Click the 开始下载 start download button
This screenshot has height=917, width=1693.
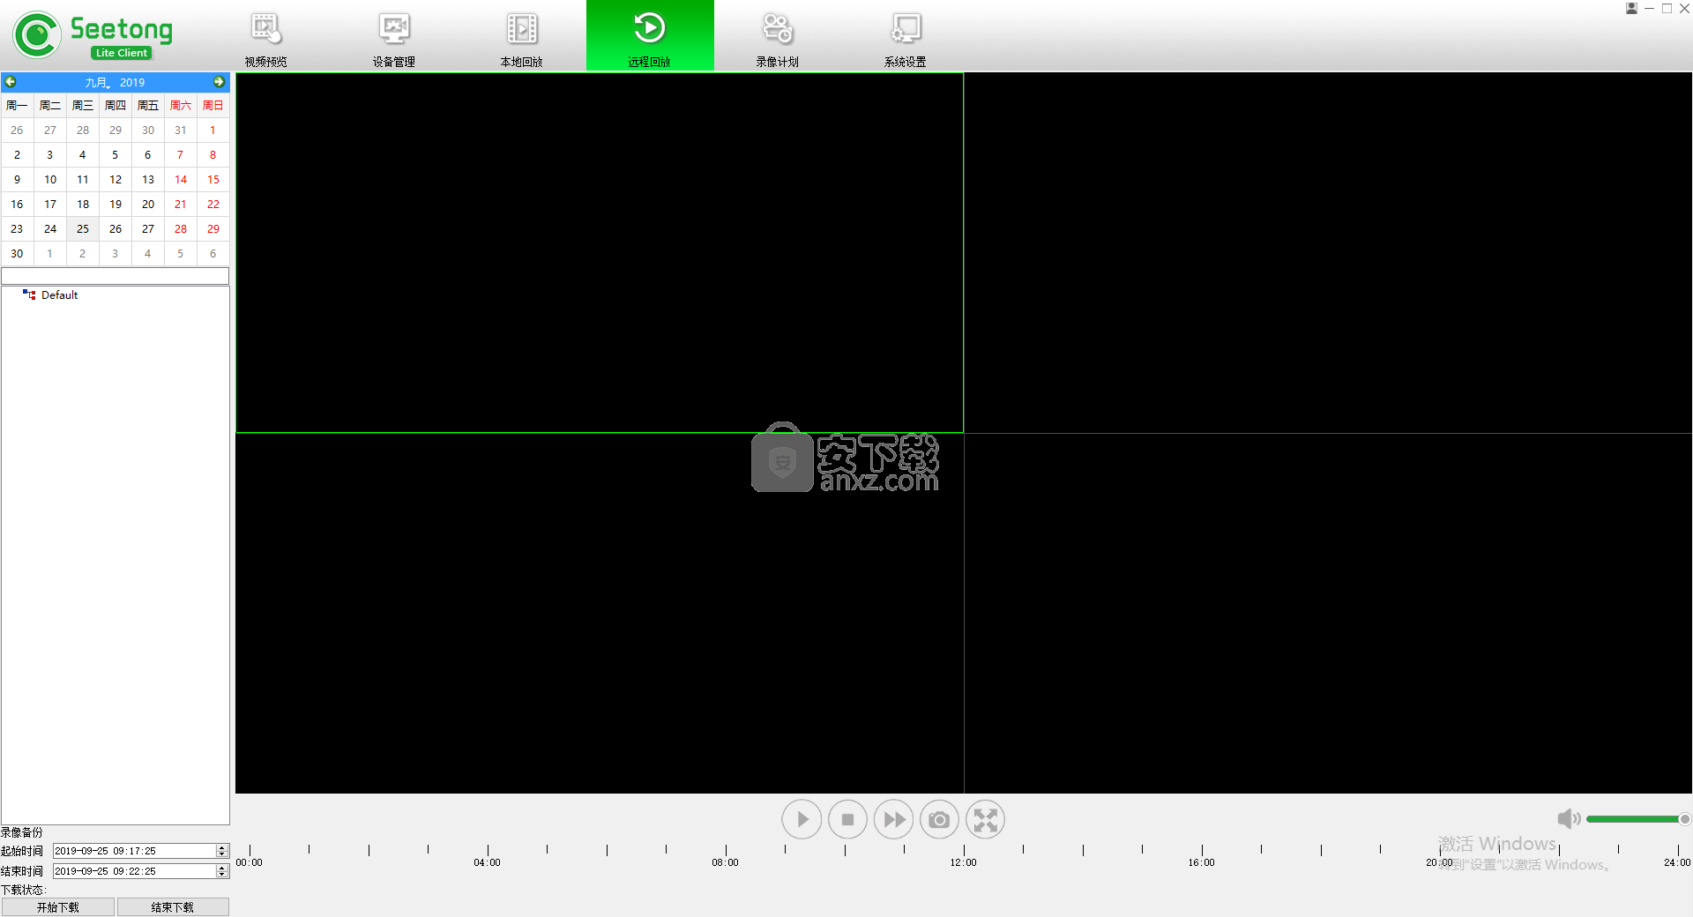tap(58, 907)
